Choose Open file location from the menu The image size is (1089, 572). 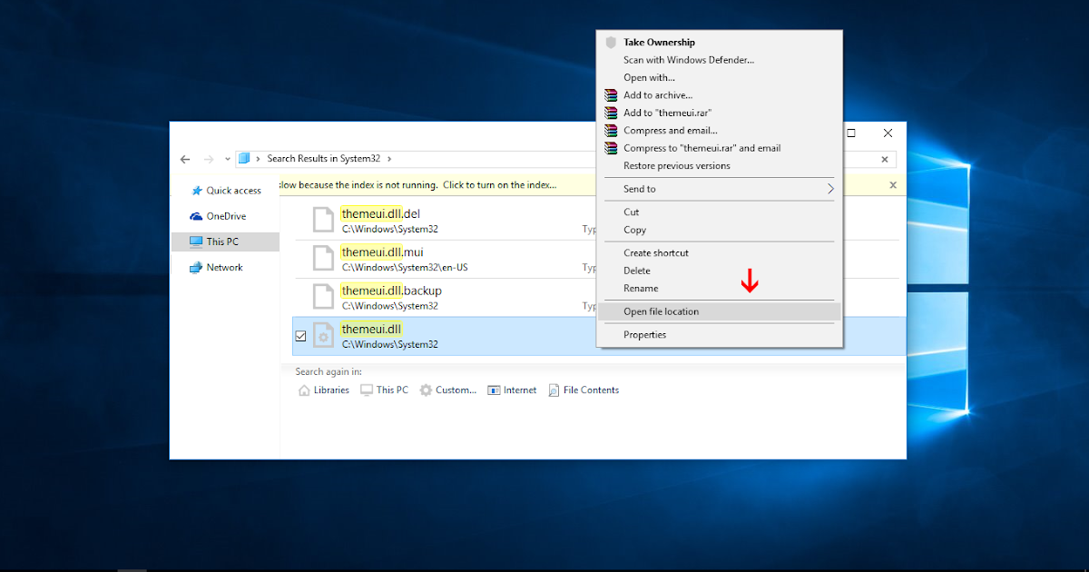tap(663, 311)
